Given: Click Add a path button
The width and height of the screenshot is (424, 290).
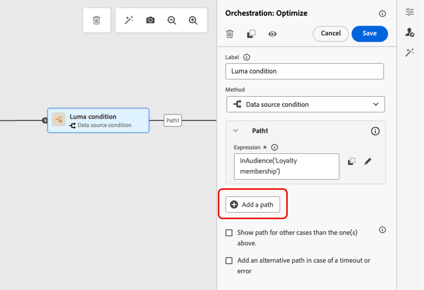Looking at the screenshot, I should click(253, 205).
